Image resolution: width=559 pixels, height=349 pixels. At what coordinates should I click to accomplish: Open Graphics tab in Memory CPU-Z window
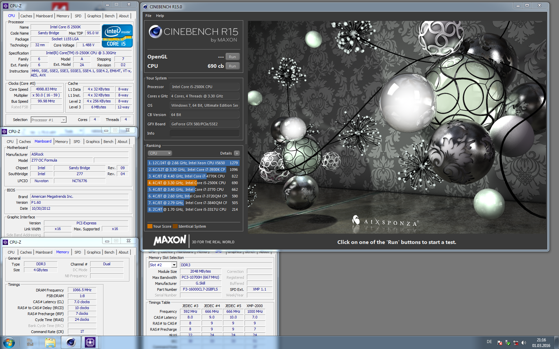coord(94,252)
